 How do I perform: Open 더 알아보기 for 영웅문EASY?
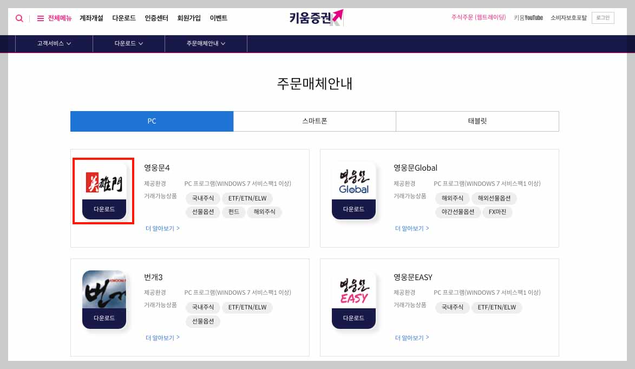pyautogui.click(x=412, y=338)
